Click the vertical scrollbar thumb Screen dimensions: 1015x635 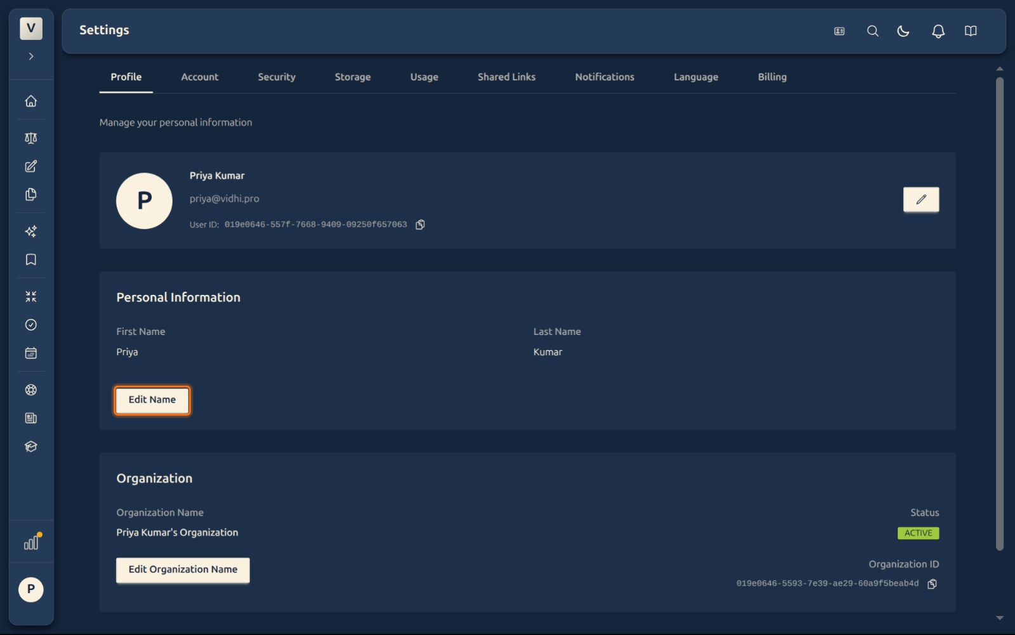1000,313
